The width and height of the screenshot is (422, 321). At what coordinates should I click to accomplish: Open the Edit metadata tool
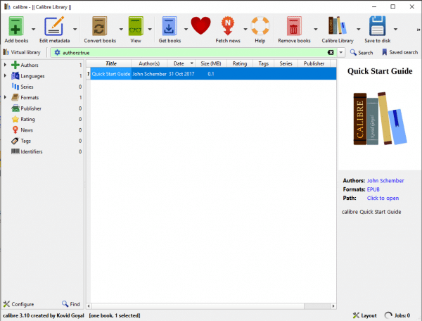(54, 27)
